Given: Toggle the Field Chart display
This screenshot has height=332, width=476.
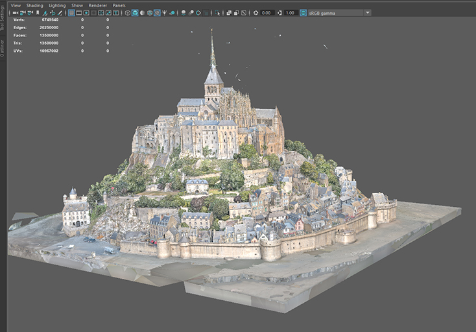Looking at the screenshot, I should point(101,13).
